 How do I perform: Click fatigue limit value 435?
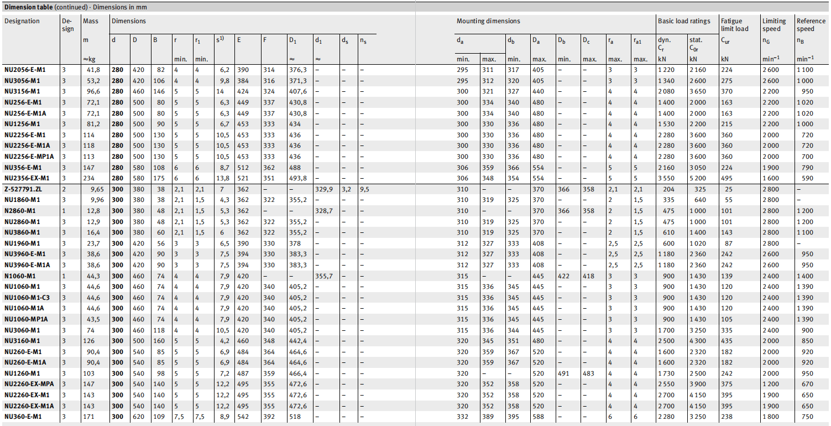[727, 341]
